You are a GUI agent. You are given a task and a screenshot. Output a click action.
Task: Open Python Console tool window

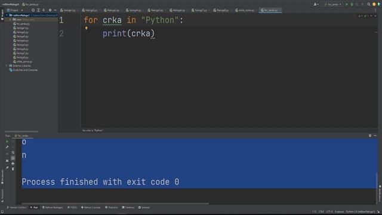click(x=91, y=207)
